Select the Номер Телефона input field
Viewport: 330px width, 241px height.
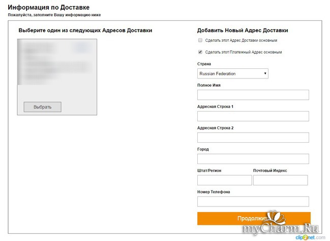tap(253, 201)
